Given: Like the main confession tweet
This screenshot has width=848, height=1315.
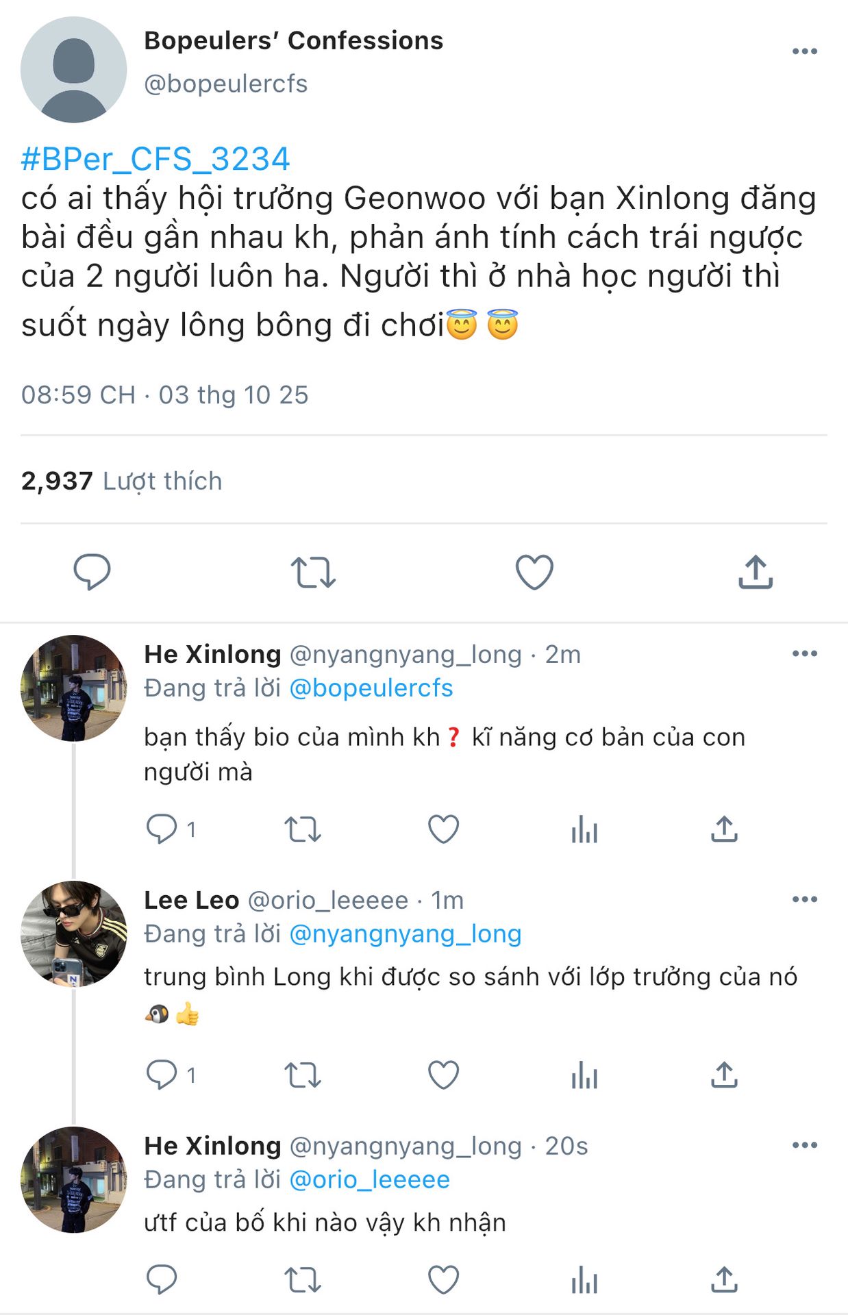Looking at the screenshot, I should [534, 573].
